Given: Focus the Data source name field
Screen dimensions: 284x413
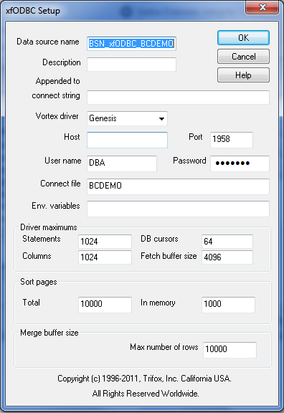Looking at the screenshot, I should pos(131,44).
